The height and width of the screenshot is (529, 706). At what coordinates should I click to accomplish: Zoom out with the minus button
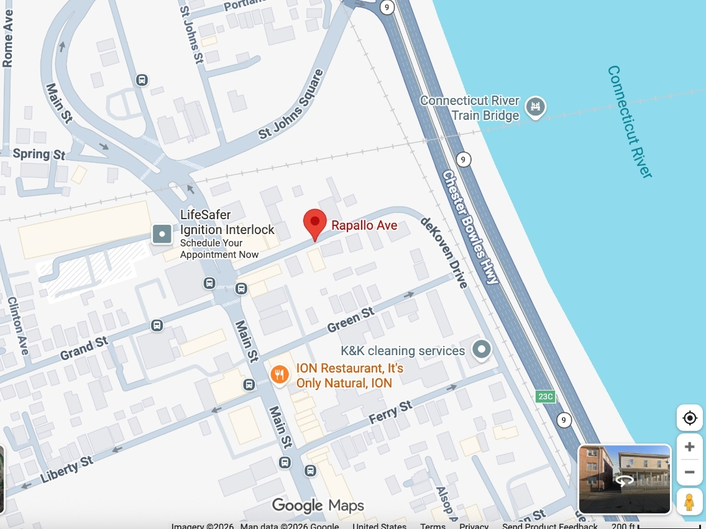point(689,472)
